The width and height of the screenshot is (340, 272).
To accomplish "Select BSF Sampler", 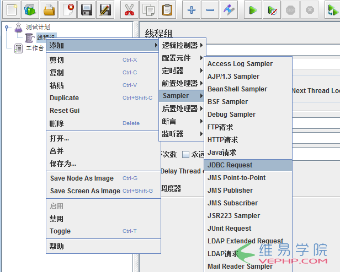I will click(x=248, y=102).
